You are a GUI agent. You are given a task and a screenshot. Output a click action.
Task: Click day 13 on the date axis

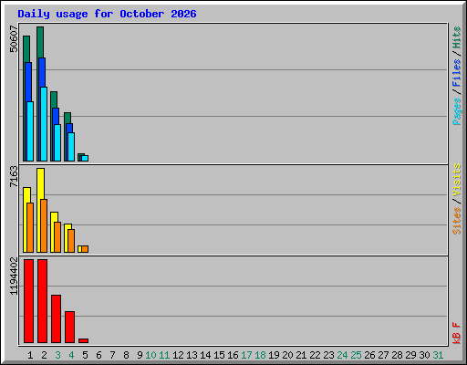(x=192, y=355)
